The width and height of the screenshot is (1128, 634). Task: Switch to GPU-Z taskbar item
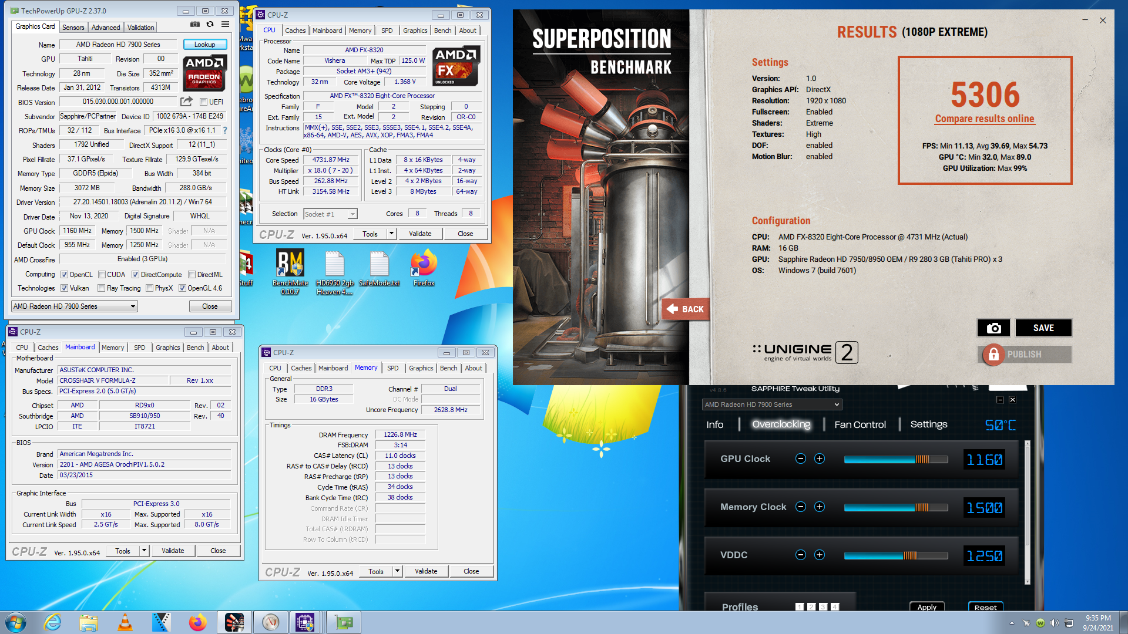(344, 622)
